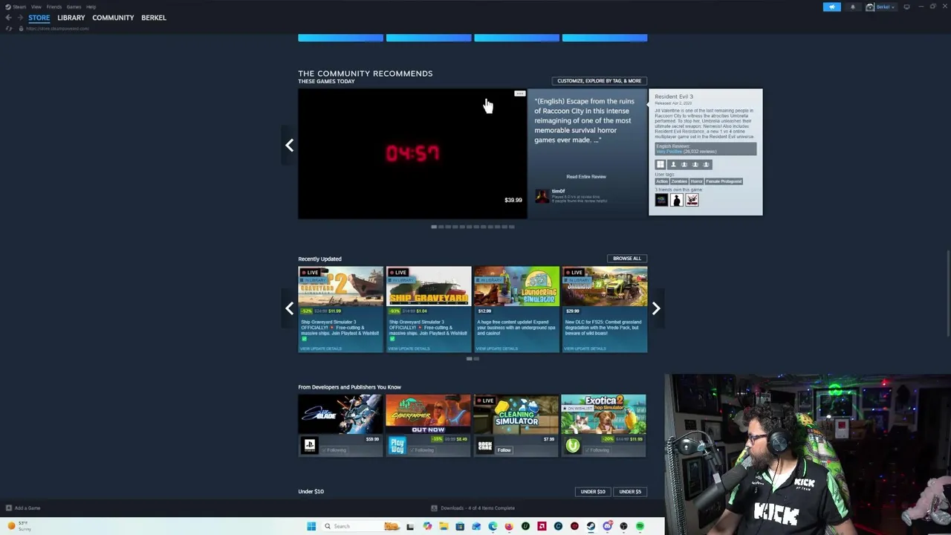Open Stellar Blade game capsule

(x=340, y=415)
